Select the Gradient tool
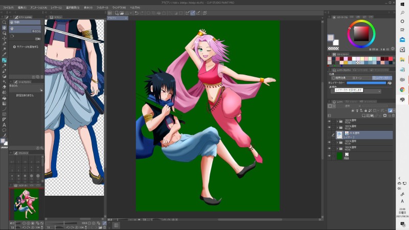This screenshot has width=409, height=230. [4, 104]
